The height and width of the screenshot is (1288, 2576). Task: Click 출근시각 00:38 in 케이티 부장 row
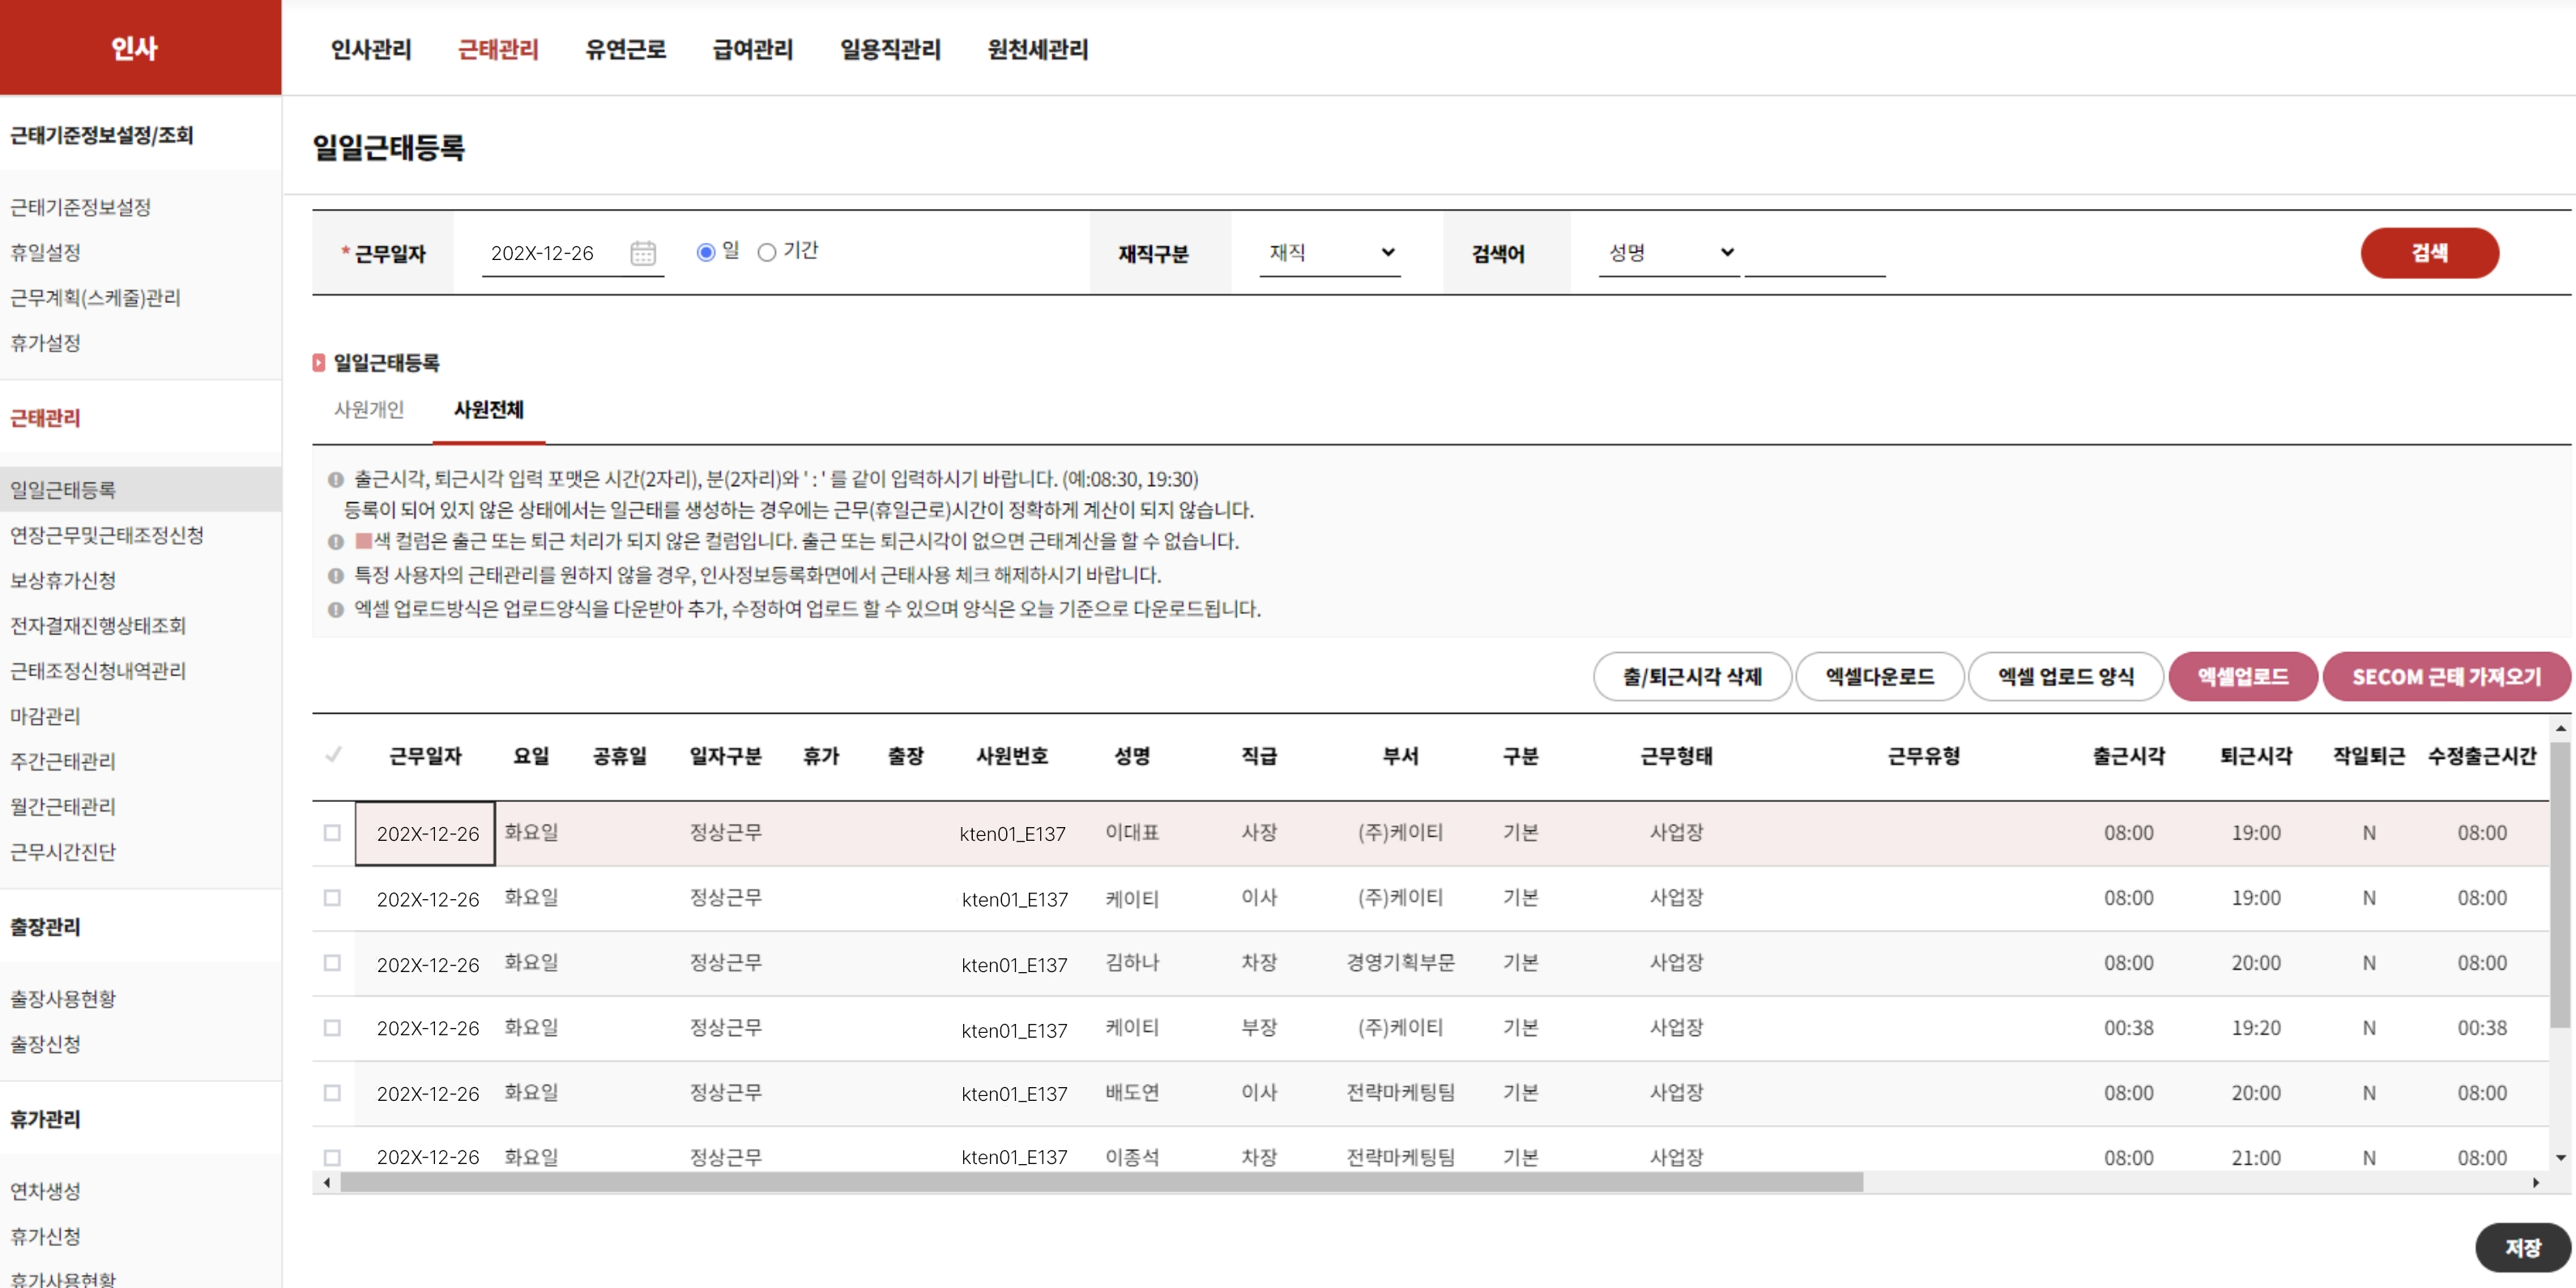[2128, 1028]
